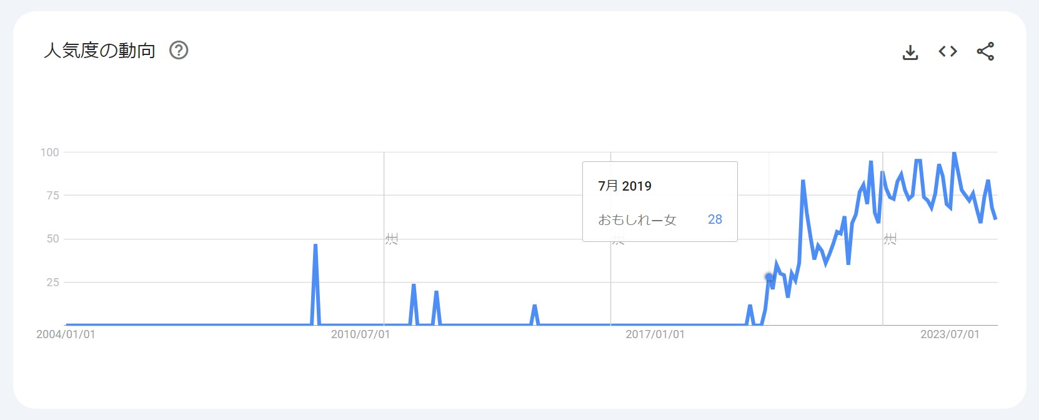Select the highlighted July 2019 data point
Viewport: 1039px width, 420px height.
tap(769, 277)
